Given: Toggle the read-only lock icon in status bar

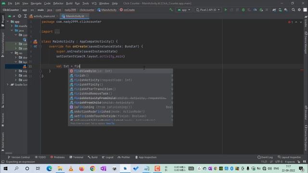Looking at the screenshot, I should [x=299, y=161].
